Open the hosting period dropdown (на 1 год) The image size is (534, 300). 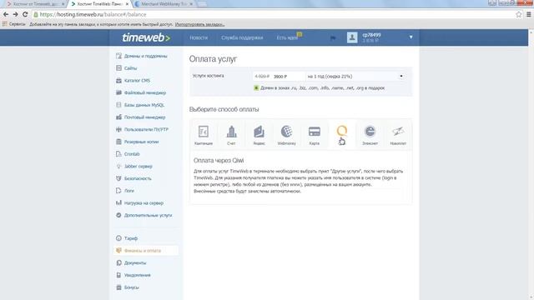pyautogui.click(x=355, y=77)
